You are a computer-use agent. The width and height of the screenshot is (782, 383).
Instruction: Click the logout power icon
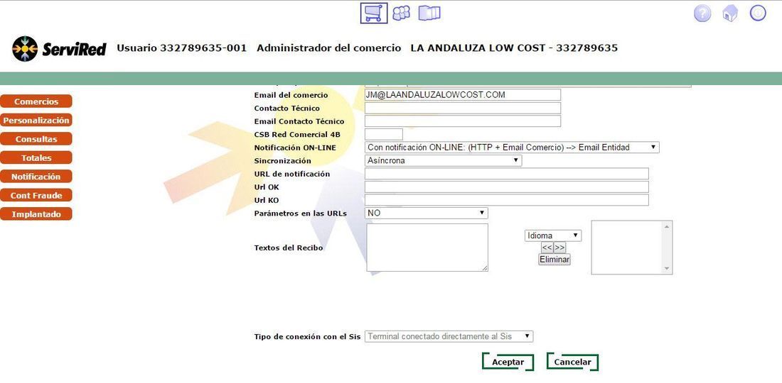click(758, 13)
